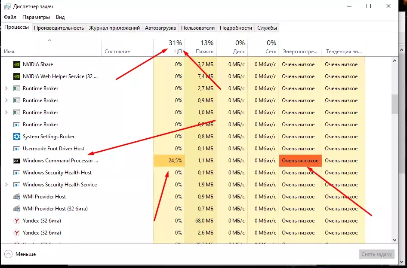Click the NVIDIA Web Helper Service icon
Screen dimensions: 407x268
tap(17, 76)
